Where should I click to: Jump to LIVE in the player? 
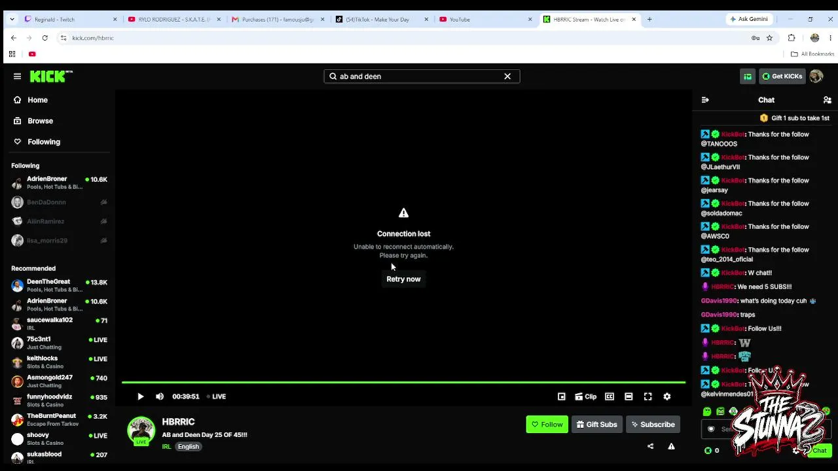click(x=216, y=396)
